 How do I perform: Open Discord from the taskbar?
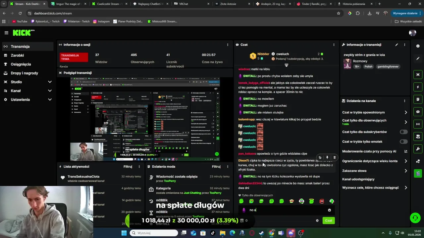(291, 233)
